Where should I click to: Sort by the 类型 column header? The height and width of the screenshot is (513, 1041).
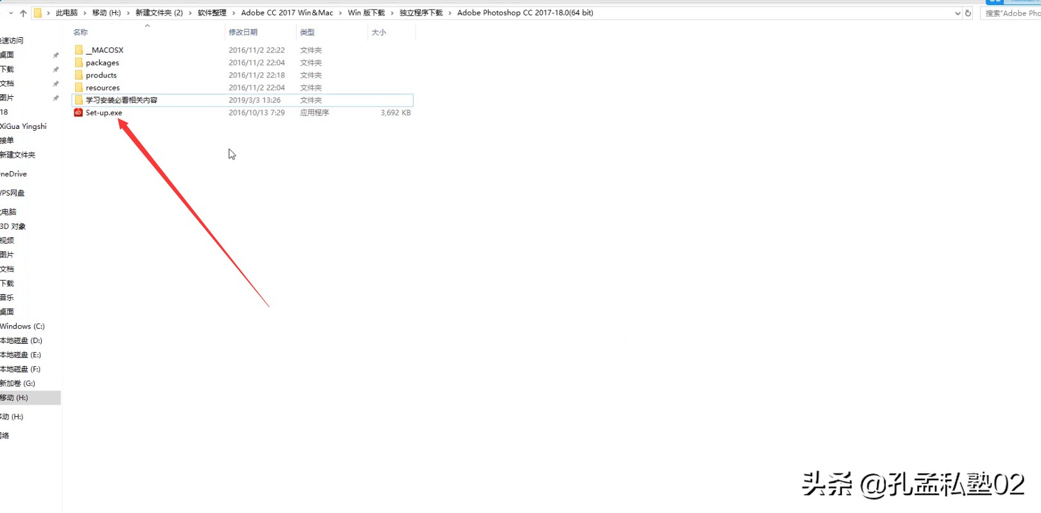308,32
